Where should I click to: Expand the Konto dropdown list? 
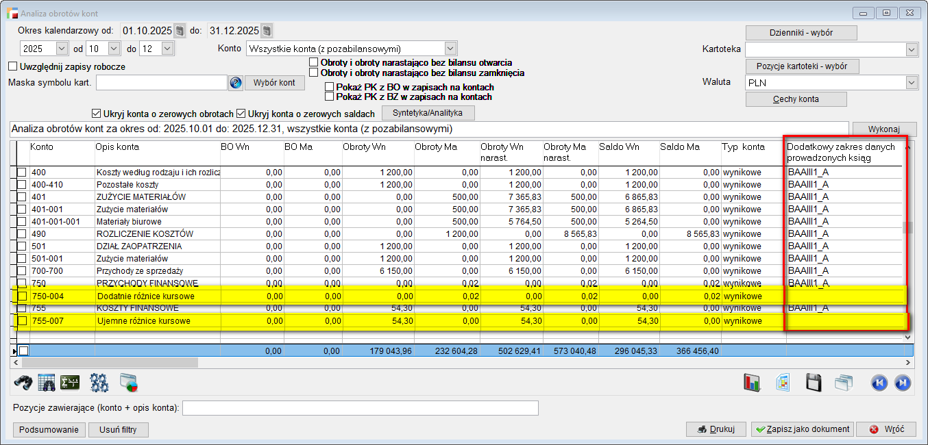[x=450, y=49]
